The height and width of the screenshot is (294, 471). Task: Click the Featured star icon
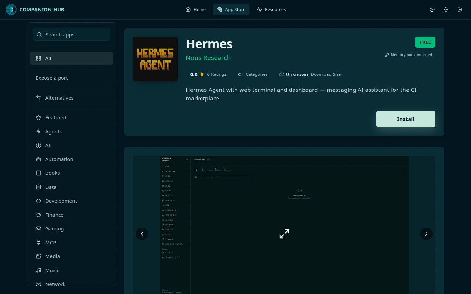[38, 117]
